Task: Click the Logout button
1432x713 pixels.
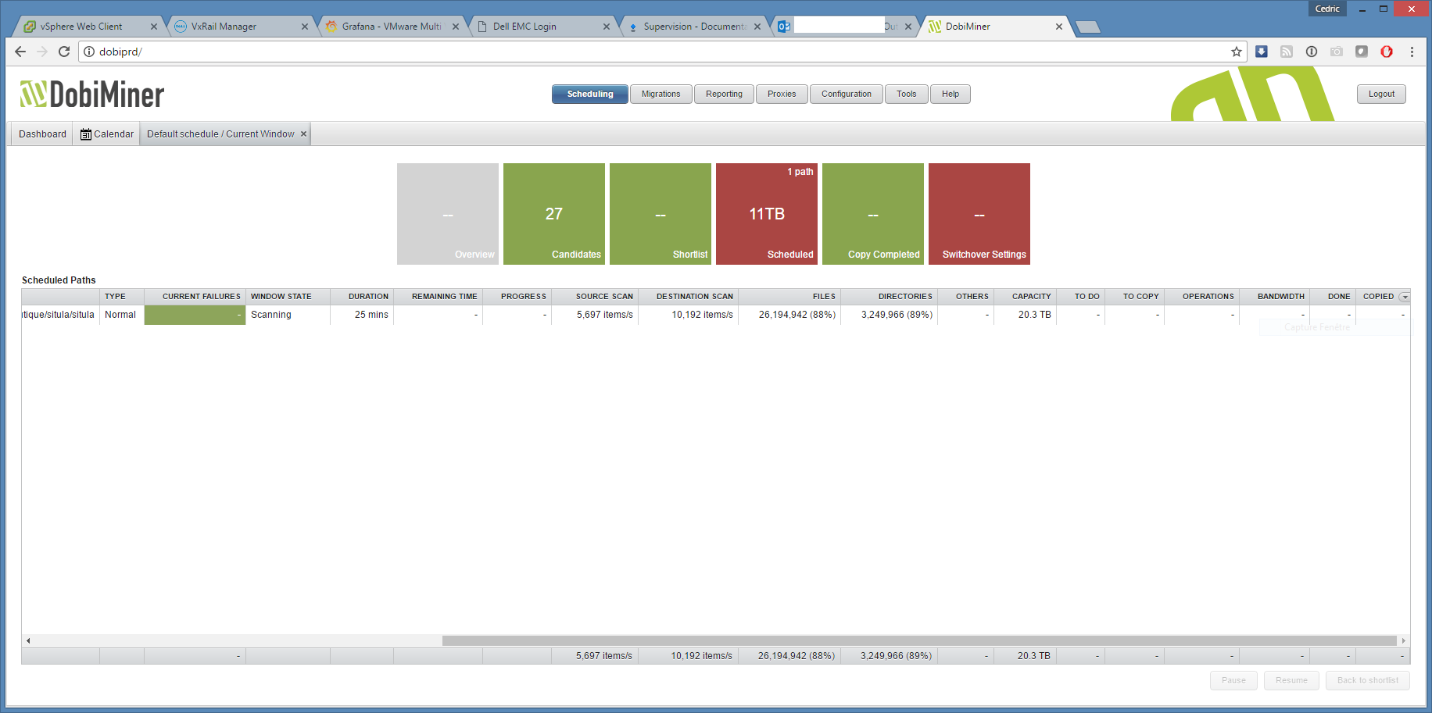Action: point(1381,94)
